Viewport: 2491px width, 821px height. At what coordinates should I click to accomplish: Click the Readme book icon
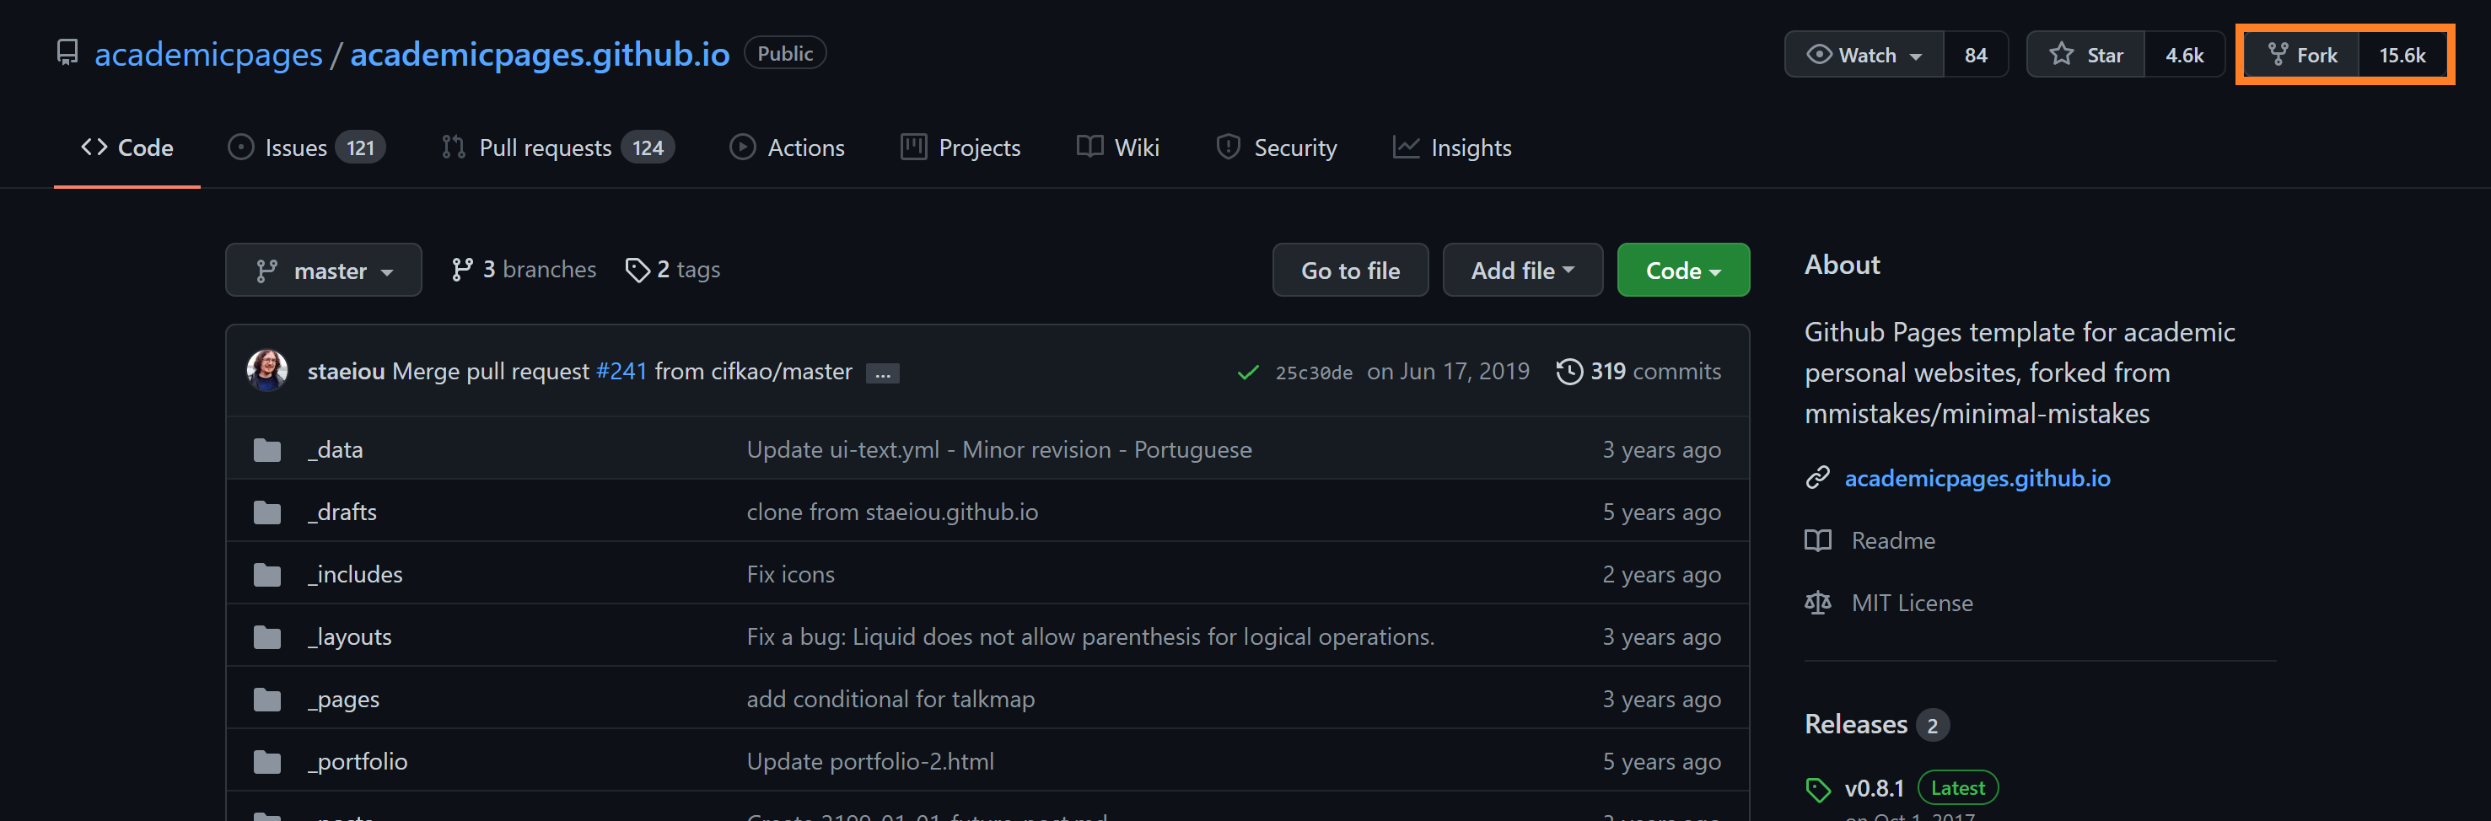point(1817,540)
